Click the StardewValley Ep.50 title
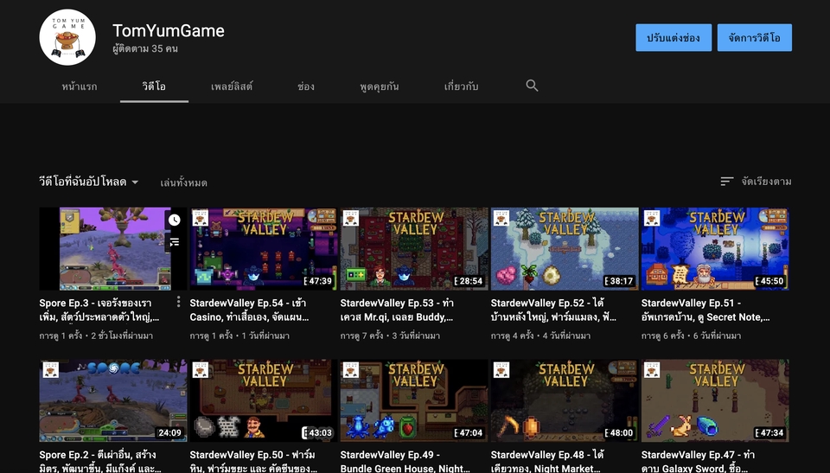Viewport: 830px width, 473px height. coord(253,462)
